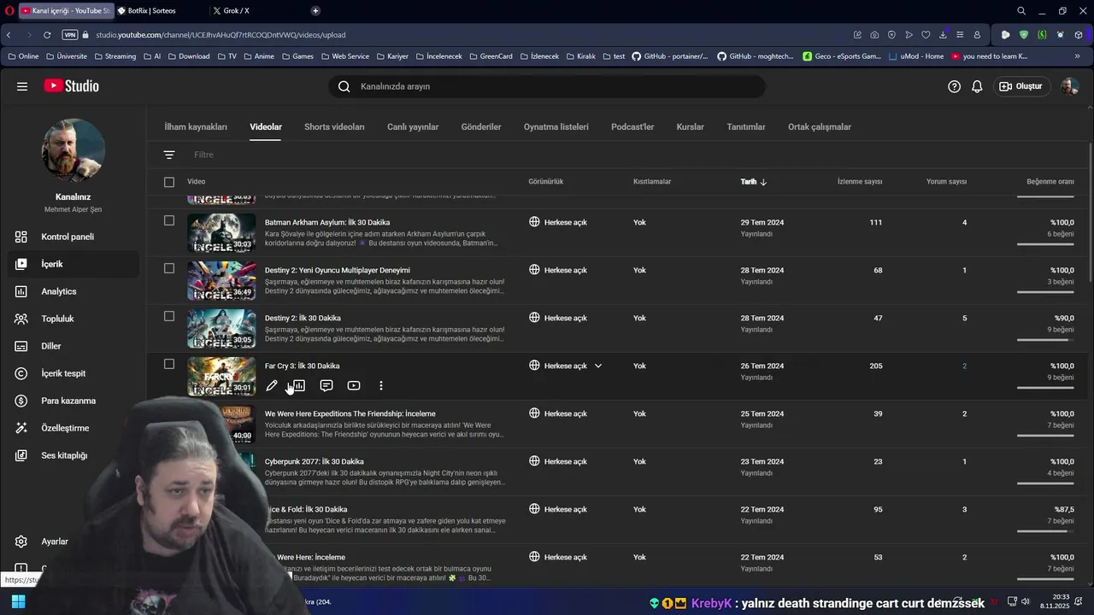The image size is (1094, 615).
Task: Open We Were Here Expeditions video title
Action: (x=350, y=413)
